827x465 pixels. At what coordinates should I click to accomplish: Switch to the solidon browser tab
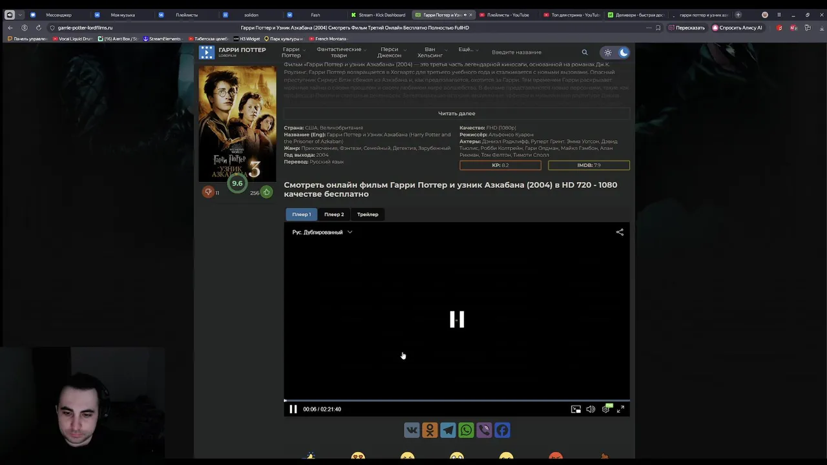(x=251, y=15)
